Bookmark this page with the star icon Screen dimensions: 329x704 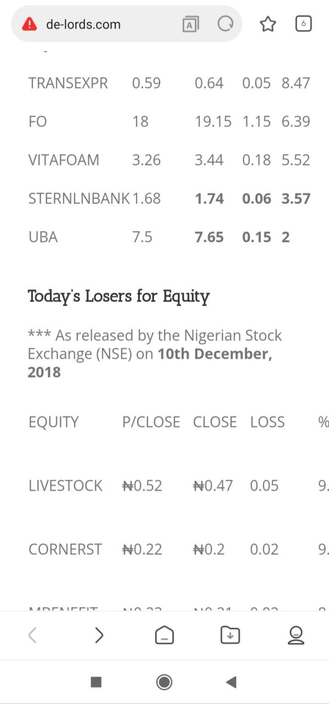(268, 24)
